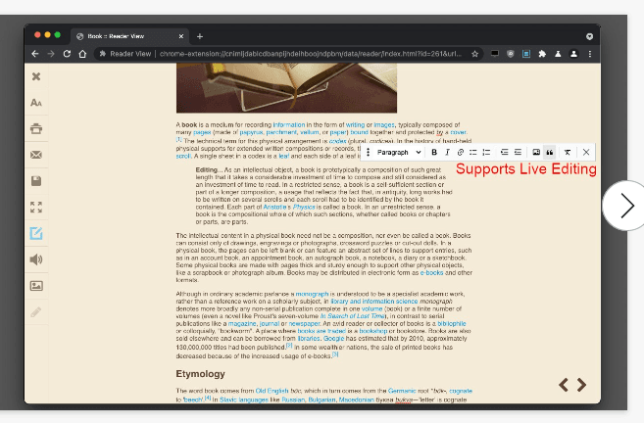Toggle bold formatting in the edit toolbar
This screenshot has height=423, width=644.
(x=434, y=152)
